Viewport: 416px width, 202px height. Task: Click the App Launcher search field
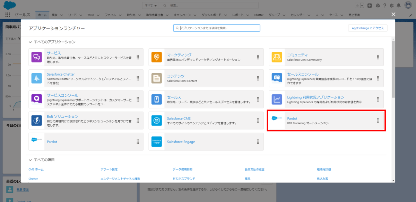[x=217, y=28]
